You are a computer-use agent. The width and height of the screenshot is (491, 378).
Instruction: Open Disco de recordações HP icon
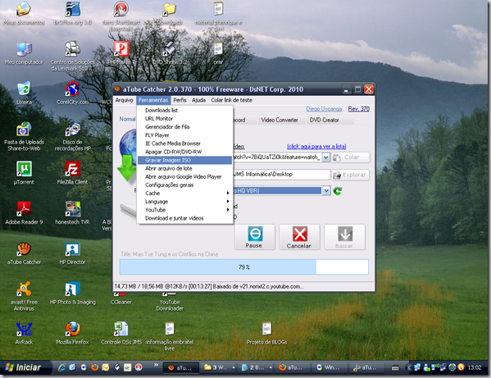click(72, 136)
